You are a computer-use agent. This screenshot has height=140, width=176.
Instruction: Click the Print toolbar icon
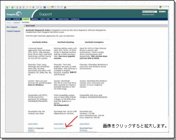41,8
